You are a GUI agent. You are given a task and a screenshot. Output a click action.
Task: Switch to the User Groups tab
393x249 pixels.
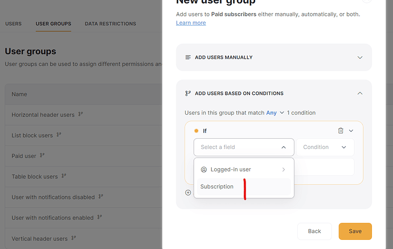coord(54,24)
